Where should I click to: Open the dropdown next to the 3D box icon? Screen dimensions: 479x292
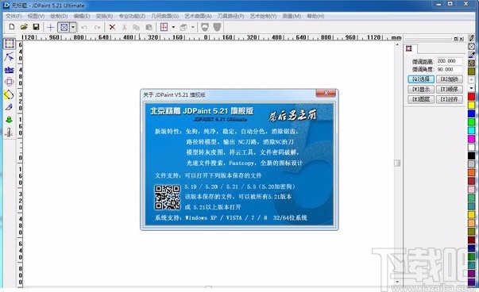(x=193, y=27)
